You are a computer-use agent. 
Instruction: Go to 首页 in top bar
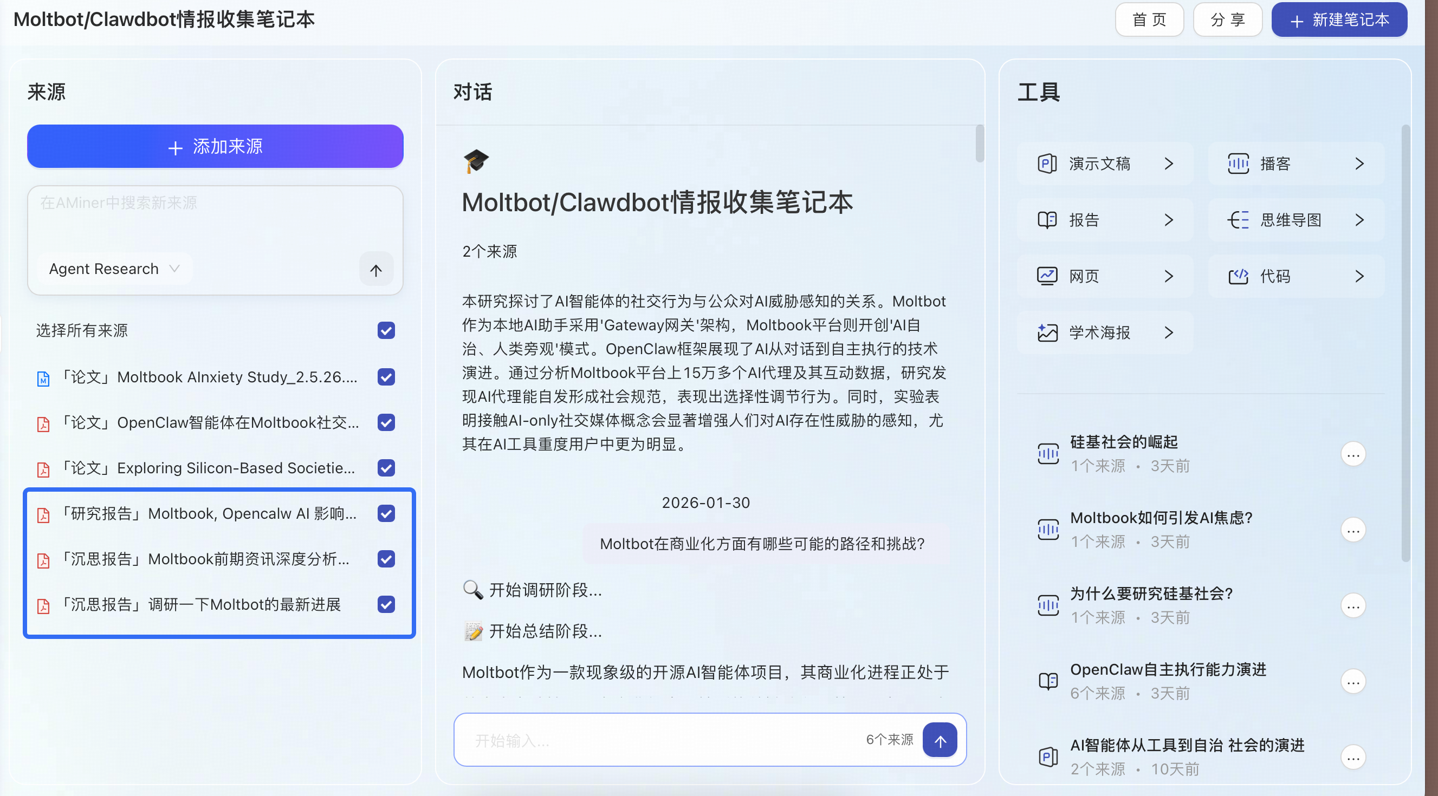click(1148, 20)
